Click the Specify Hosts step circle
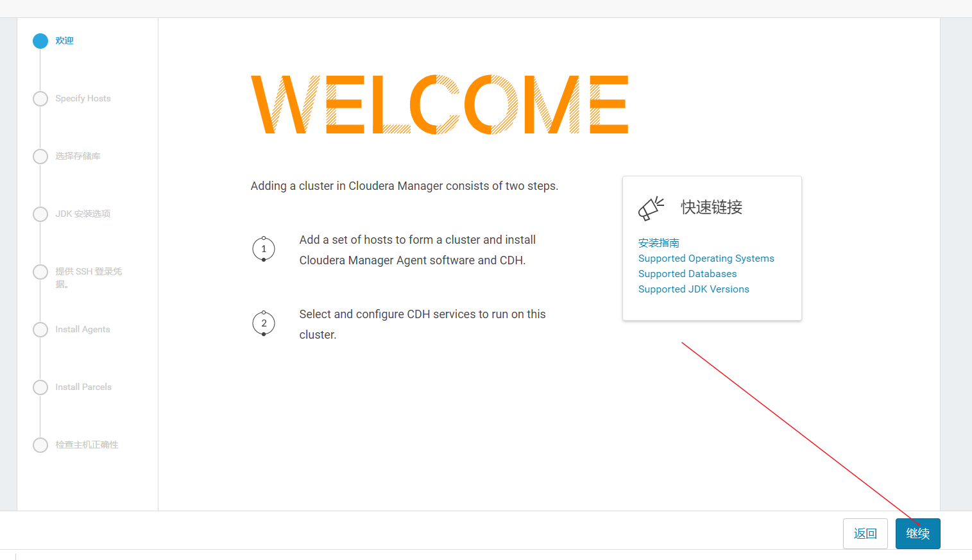This screenshot has width=972, height=560. point(40,98)
